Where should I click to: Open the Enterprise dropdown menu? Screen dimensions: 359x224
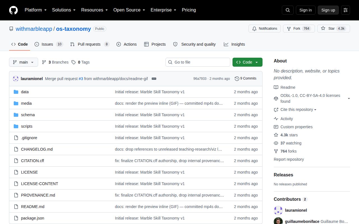[164, 10]
